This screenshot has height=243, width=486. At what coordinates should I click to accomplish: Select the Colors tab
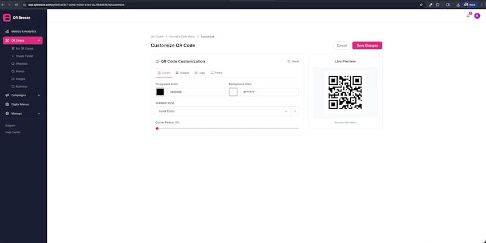coord(164,73)
